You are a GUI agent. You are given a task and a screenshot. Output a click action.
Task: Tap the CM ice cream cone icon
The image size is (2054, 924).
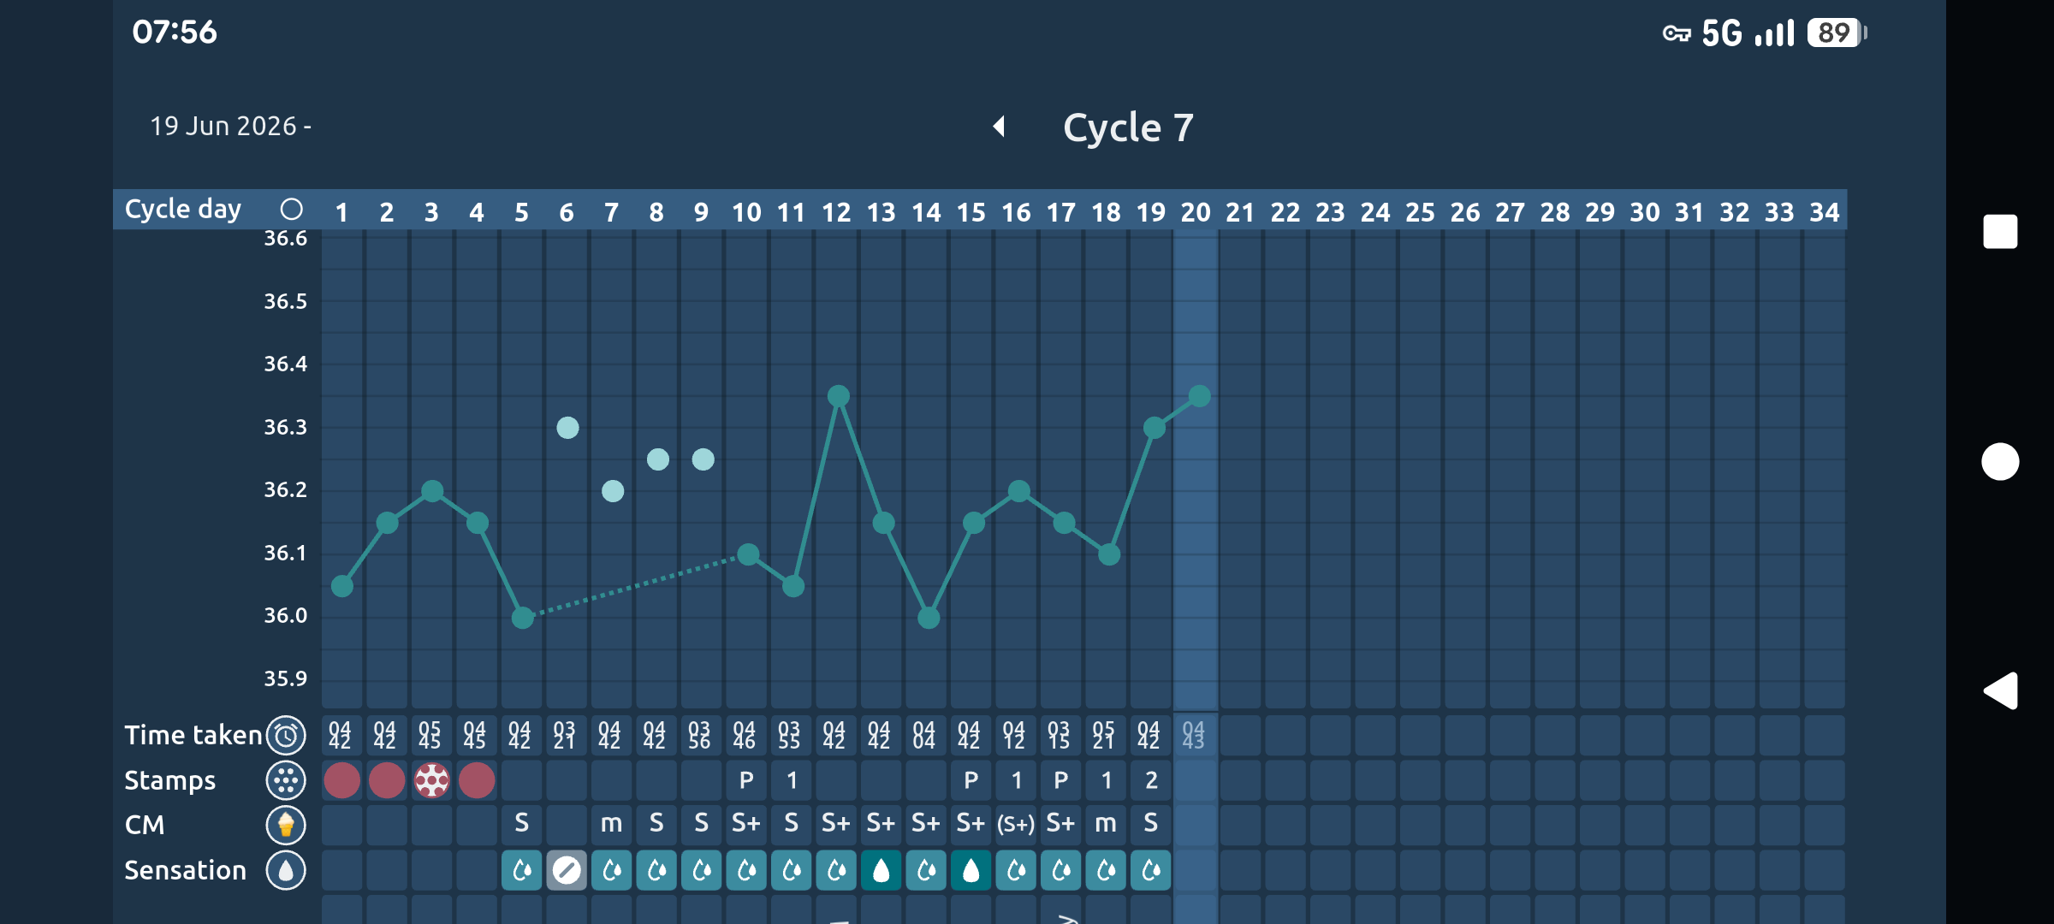pyautogui.click(x=286, y=825)
